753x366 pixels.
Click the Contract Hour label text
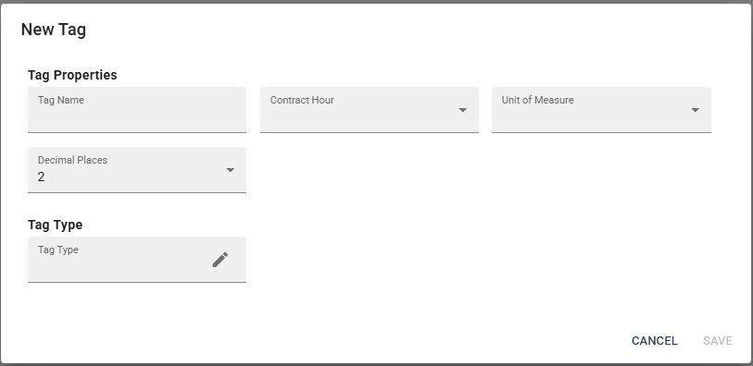(x=302, y=100)
